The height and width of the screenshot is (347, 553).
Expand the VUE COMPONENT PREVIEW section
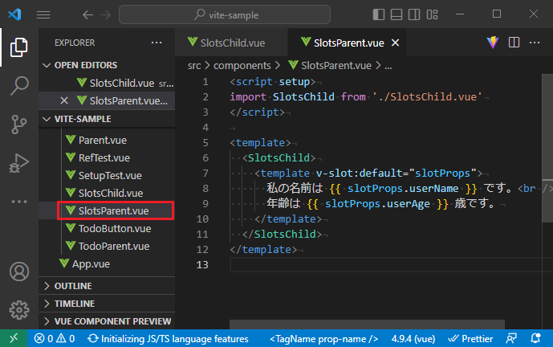point(107,321)
